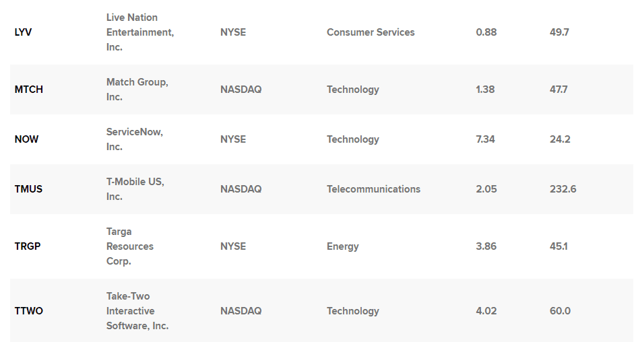Select Match Group, Inc. company name
The width and height of the screenshot is (634, 342).
click(137, 90)
